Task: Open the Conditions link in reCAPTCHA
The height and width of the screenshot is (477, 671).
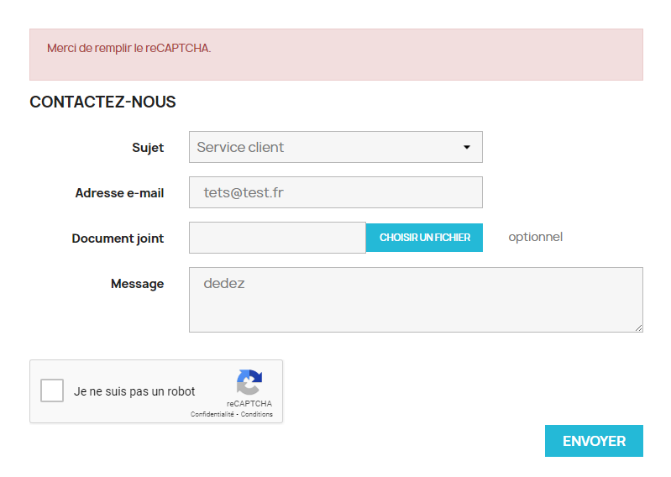Action: coord(256,414)
